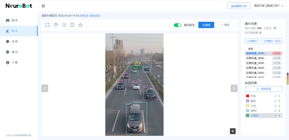Go to the next image arrow

point(234,88)
